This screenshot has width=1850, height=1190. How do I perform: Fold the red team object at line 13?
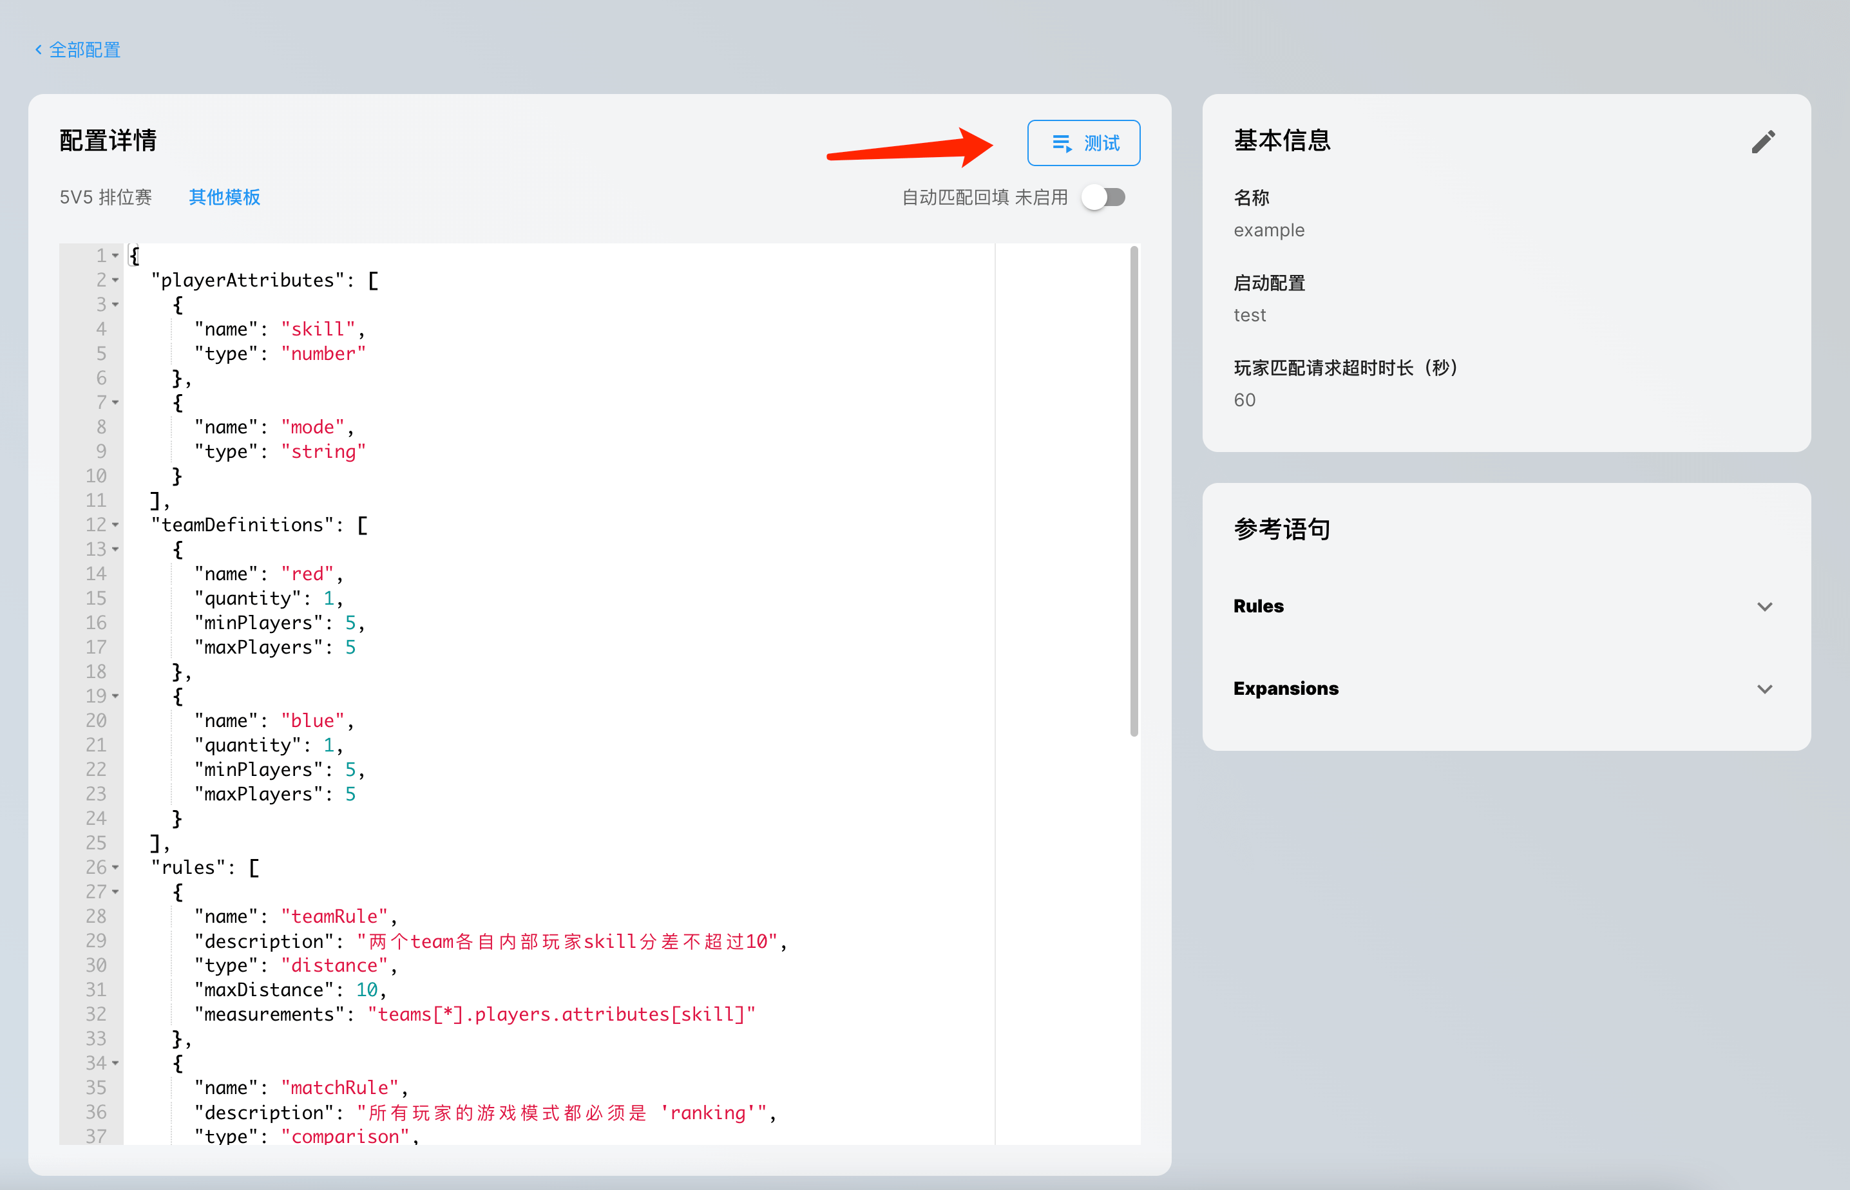116,549
